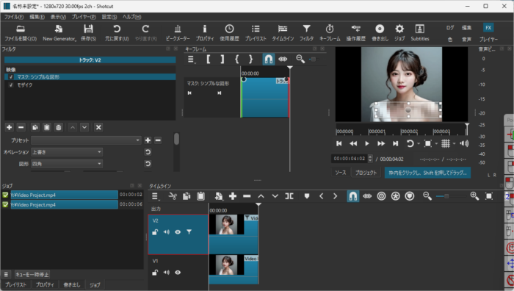The image size is (514, 291).
Task: Switch to the ログ layout button
Action: 450,28
